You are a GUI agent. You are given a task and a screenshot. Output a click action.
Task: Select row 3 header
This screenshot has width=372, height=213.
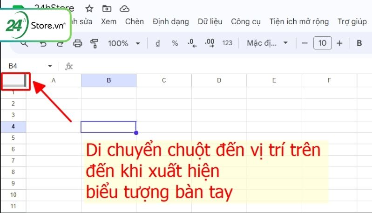14,115
